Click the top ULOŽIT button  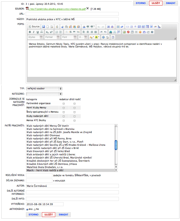[156, 3]
